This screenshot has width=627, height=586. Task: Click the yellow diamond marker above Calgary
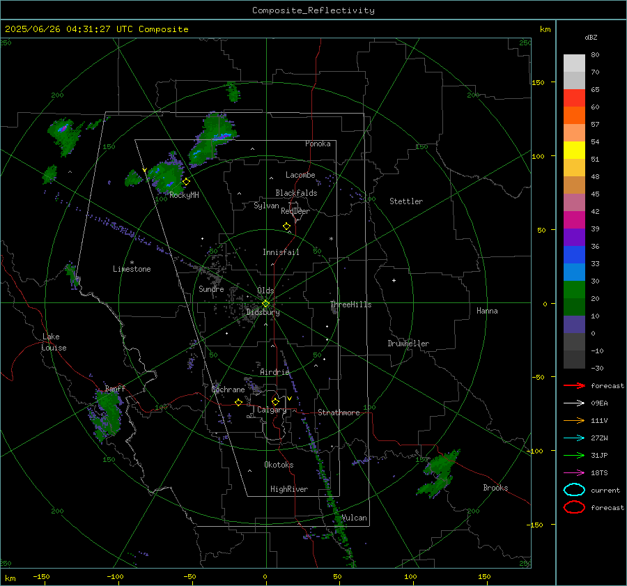point(275,401)
